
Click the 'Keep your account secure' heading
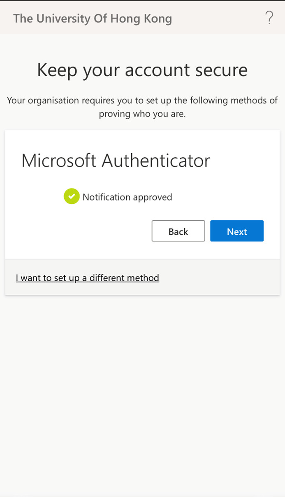(x=142, y=70)
